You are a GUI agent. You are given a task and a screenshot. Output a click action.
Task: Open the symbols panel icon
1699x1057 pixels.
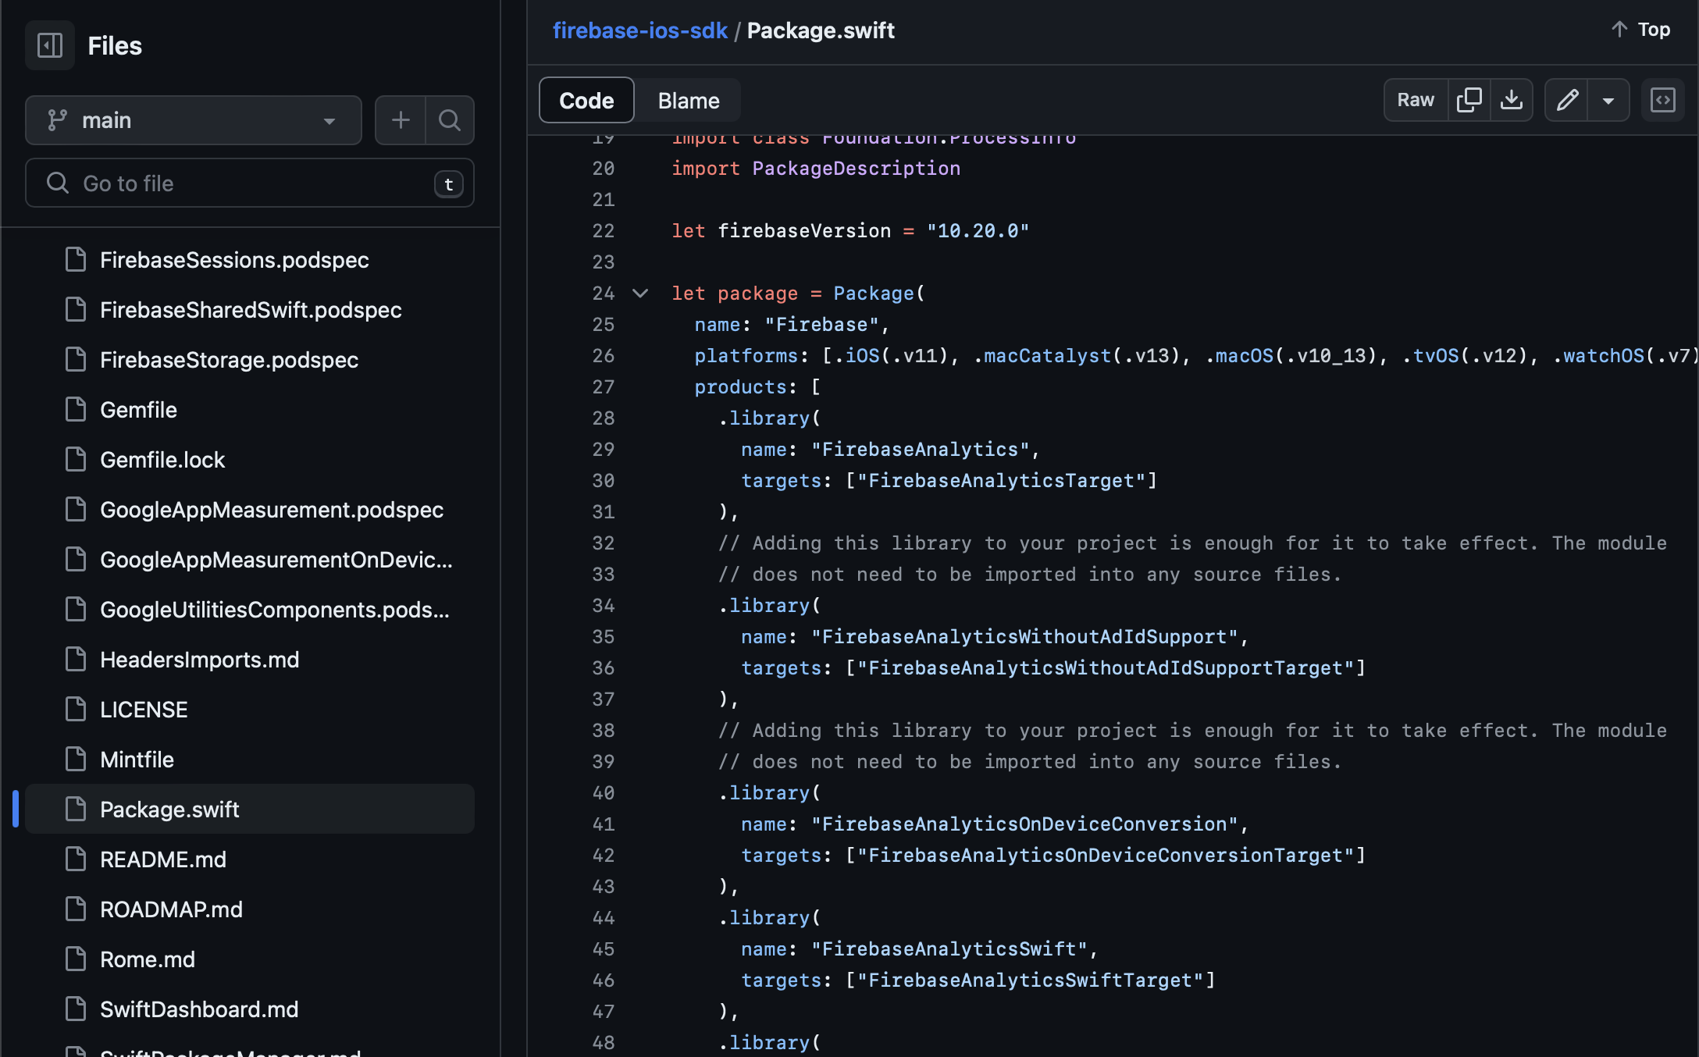coord(1663,100)
